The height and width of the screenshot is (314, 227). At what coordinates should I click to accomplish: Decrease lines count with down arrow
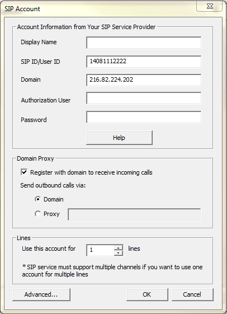(x=119, y=253)
